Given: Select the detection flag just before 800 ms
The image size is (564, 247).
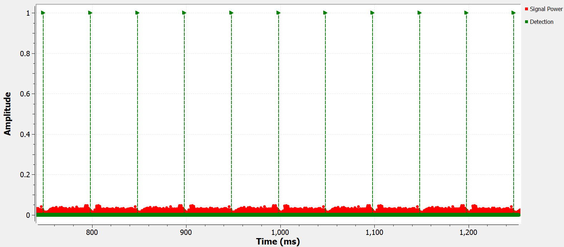Looking at the screenshot, I should click(x=90, y=13).
